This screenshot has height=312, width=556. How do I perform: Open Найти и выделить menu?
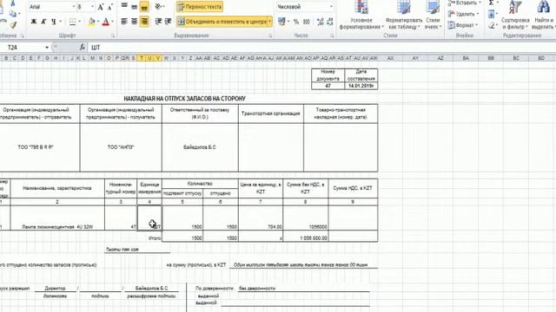(x=543, y=16)
